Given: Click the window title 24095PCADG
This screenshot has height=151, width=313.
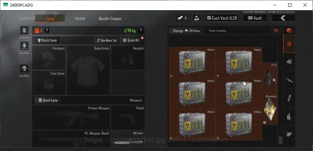Looking at the screenshot, I should point(21,5).
